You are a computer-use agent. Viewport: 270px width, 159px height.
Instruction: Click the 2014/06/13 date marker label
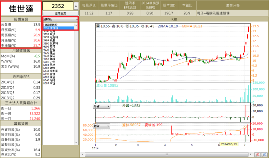point(229,144)
